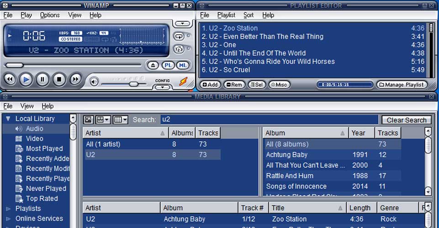Stop playback with the square button

point(59,80)
